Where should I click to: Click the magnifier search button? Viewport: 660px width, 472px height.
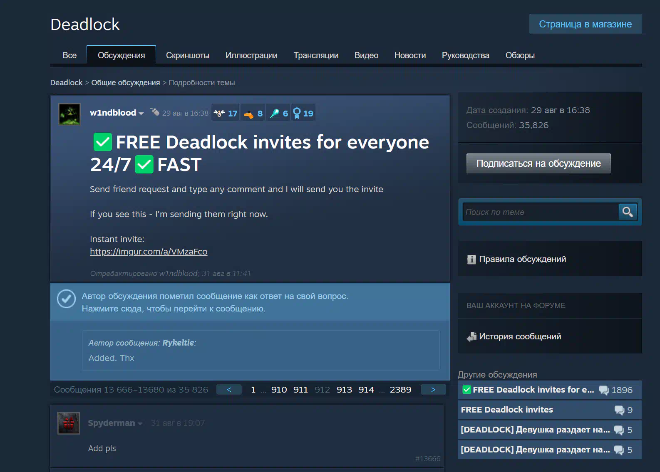point(628,212)
